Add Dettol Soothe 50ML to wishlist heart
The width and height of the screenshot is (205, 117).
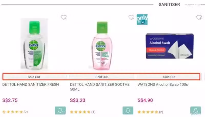[x=131, y=18]
